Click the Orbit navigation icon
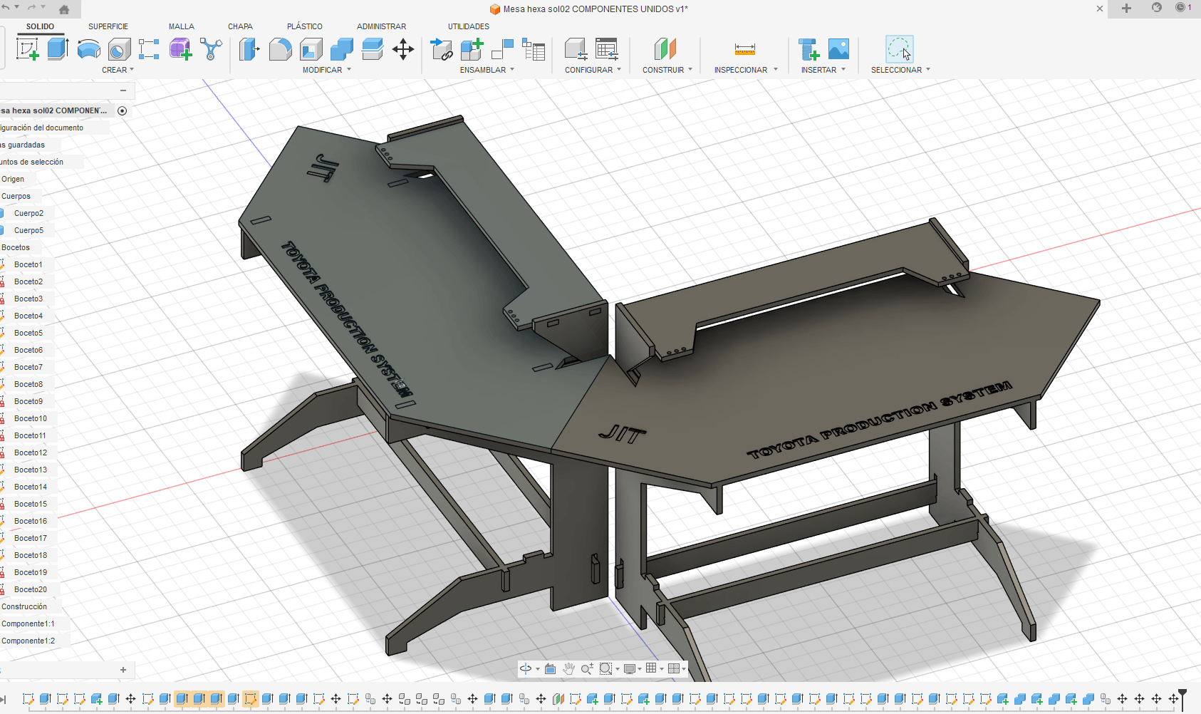1201x714 pixels. [526, 668]
